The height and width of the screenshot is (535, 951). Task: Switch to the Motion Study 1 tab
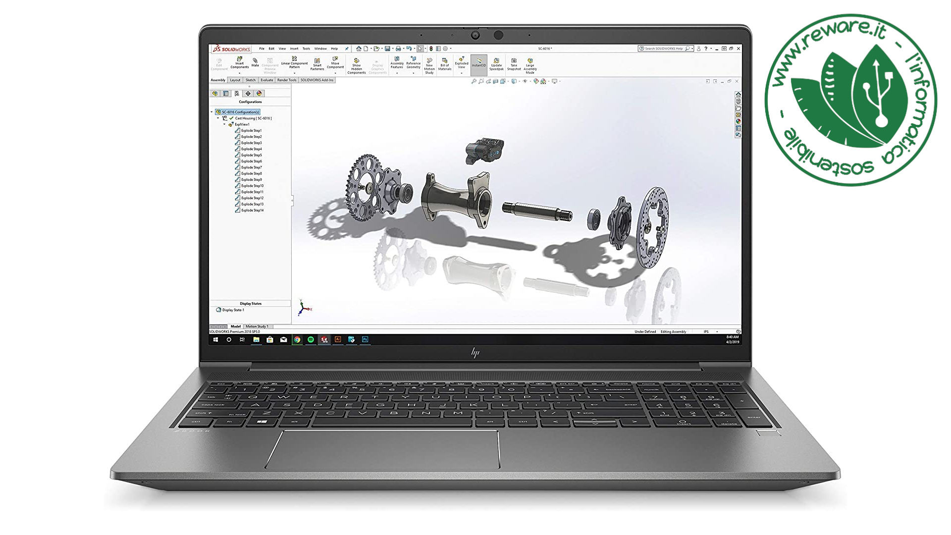point(257,326)
